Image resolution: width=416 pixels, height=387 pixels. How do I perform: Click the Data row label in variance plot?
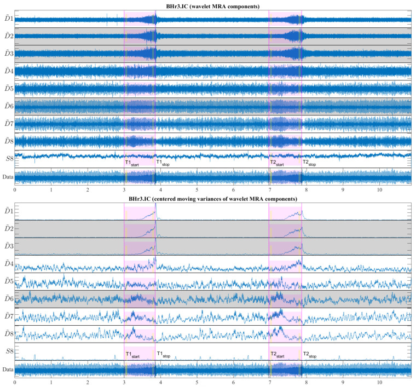pos(8,369)
